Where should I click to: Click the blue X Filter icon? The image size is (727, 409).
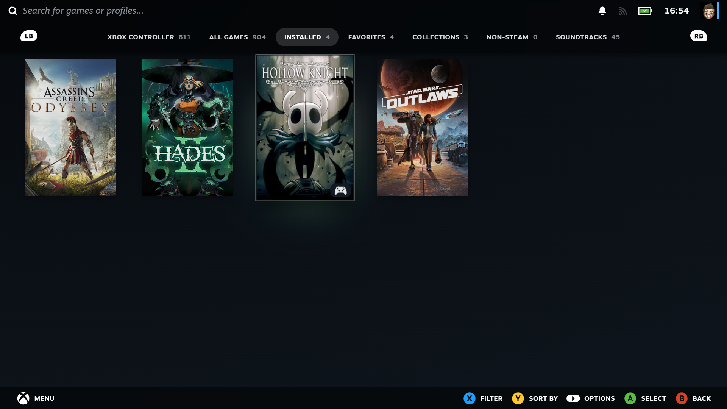(x=469, y=398)
